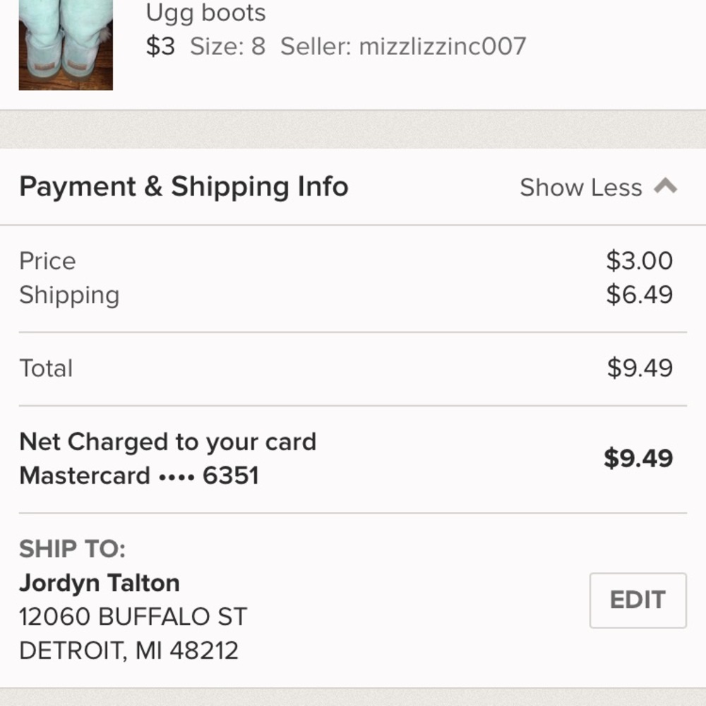Collapse section with the up chevron icon
Image resolution: width=706 pixels, height=706 pixels.
click(x=665, y=186)
